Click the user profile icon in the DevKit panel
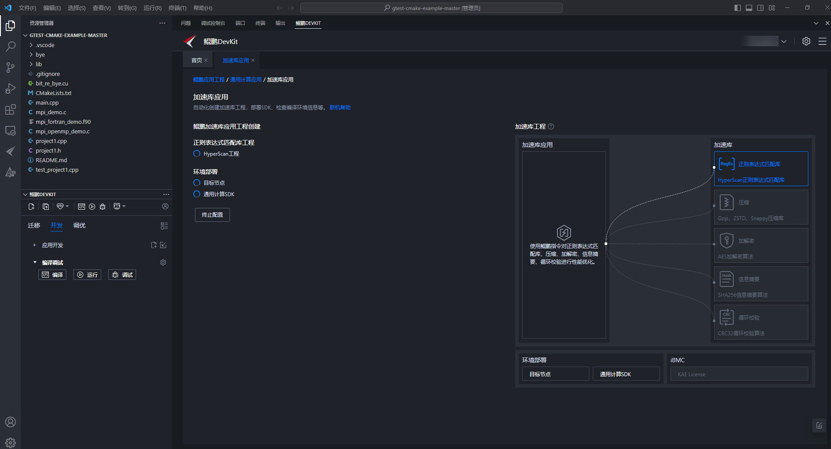 coord(165,206)
